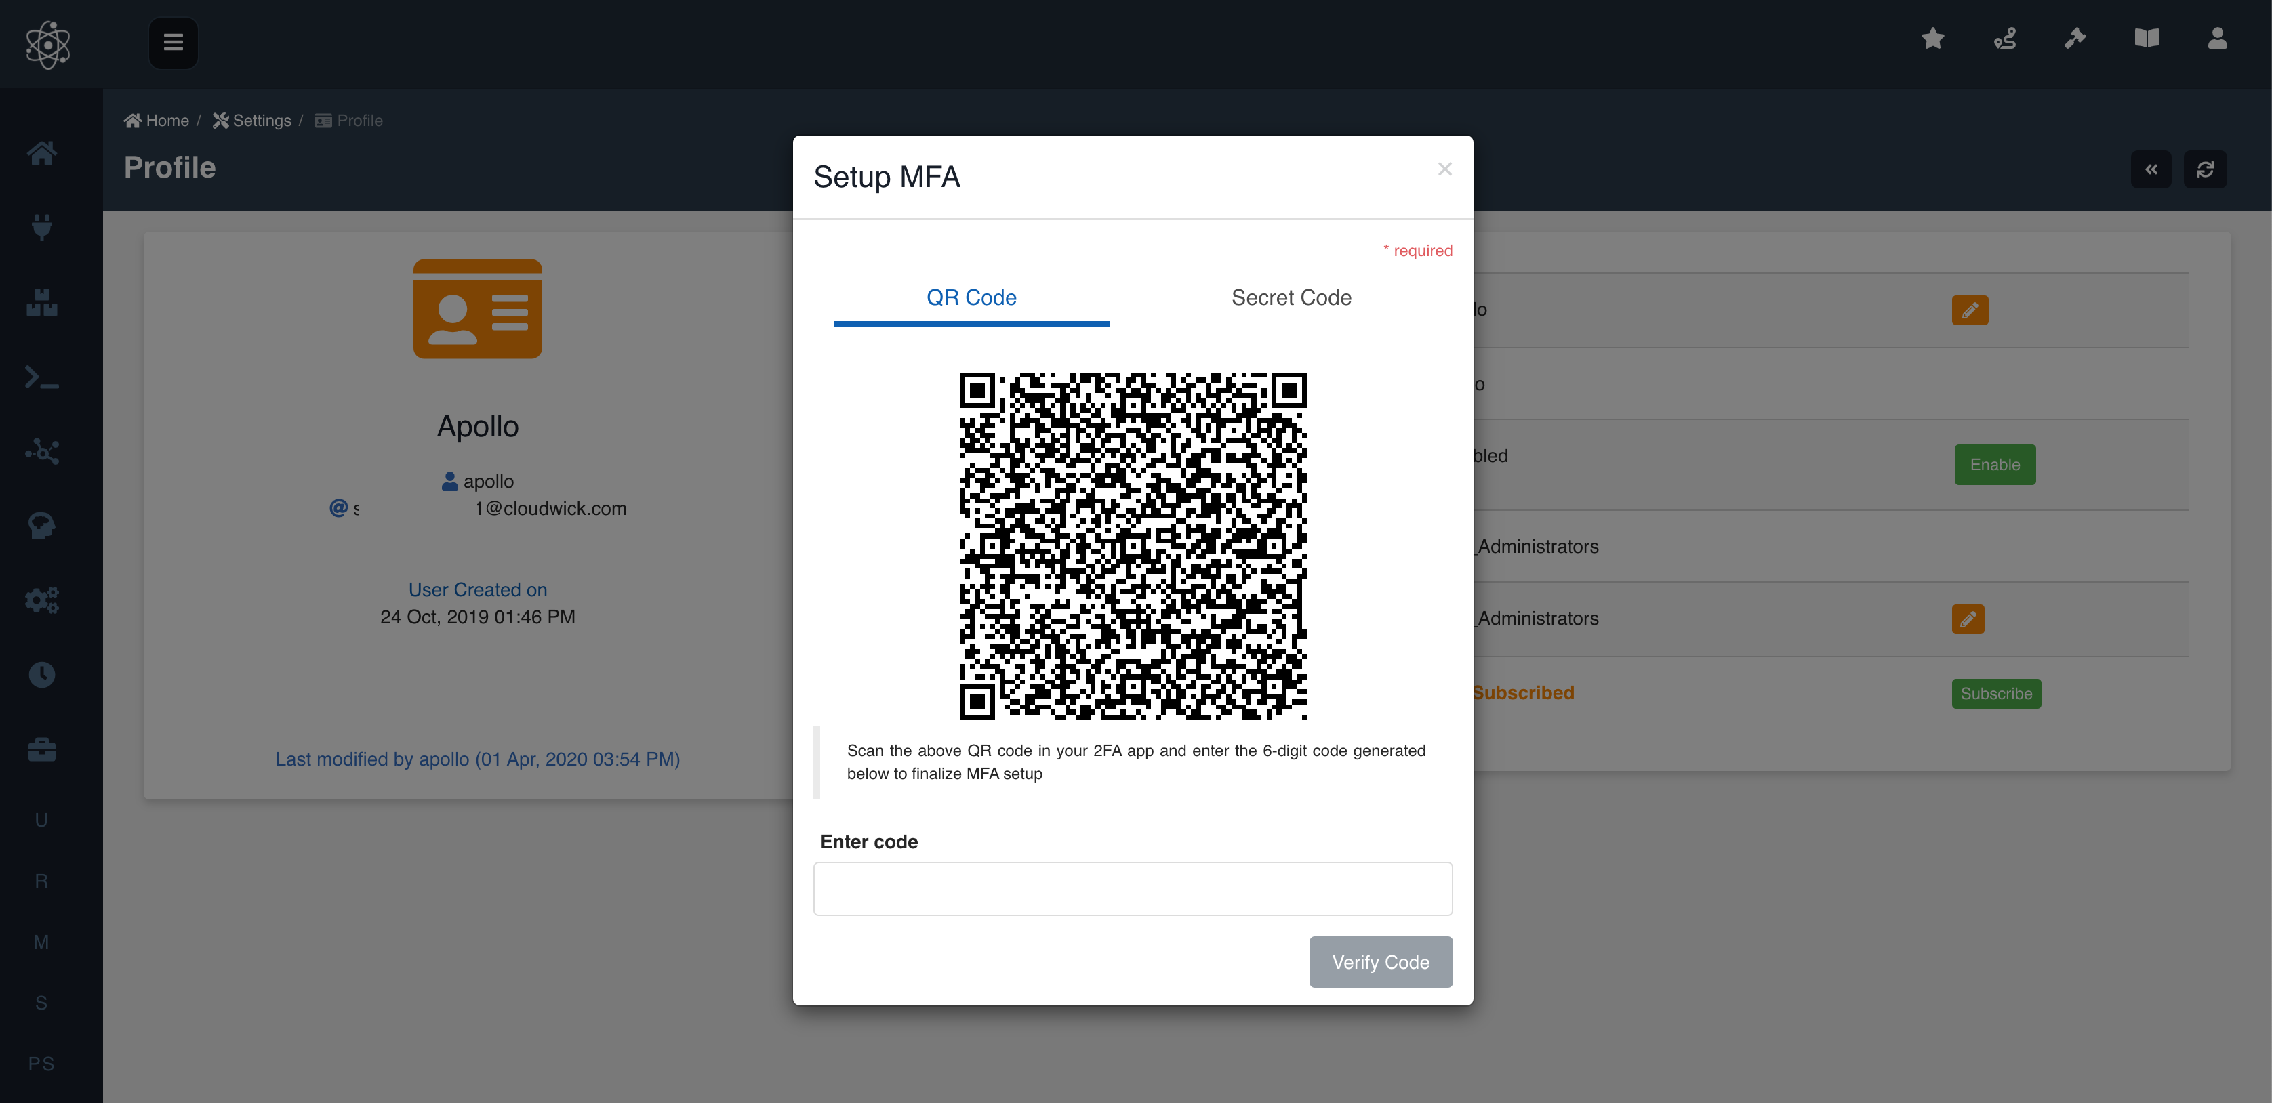Expand the Settings breadcrumb menu item
The width and height of the screenshot is (2272, 1103).
pos(261,120)
